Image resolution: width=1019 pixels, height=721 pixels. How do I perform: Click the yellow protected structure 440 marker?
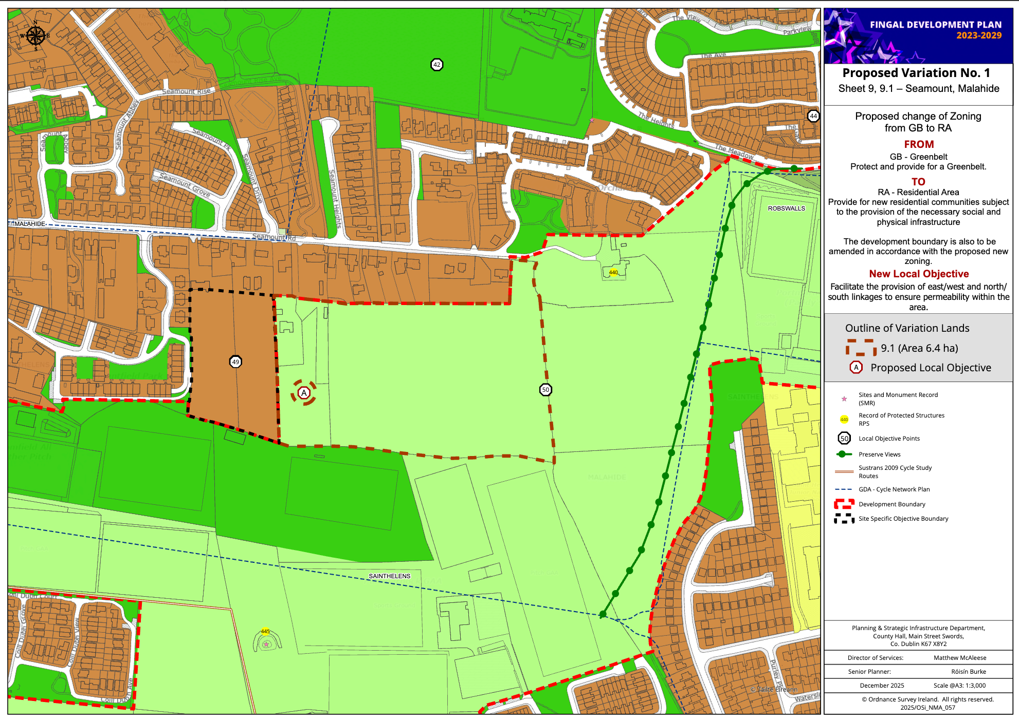point(613,273)
